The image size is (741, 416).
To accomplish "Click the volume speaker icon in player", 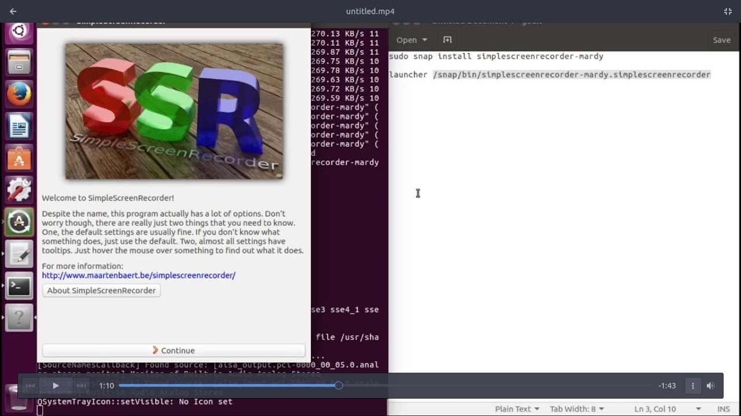I will pos(710,385).
